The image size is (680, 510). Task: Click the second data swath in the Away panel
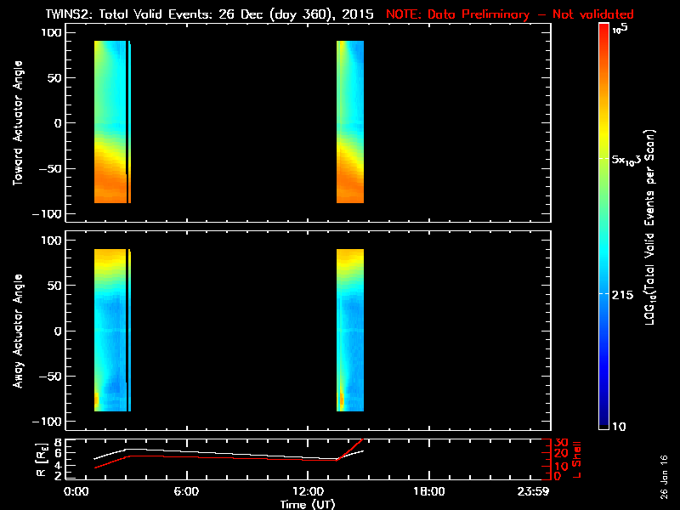point(350,330)
